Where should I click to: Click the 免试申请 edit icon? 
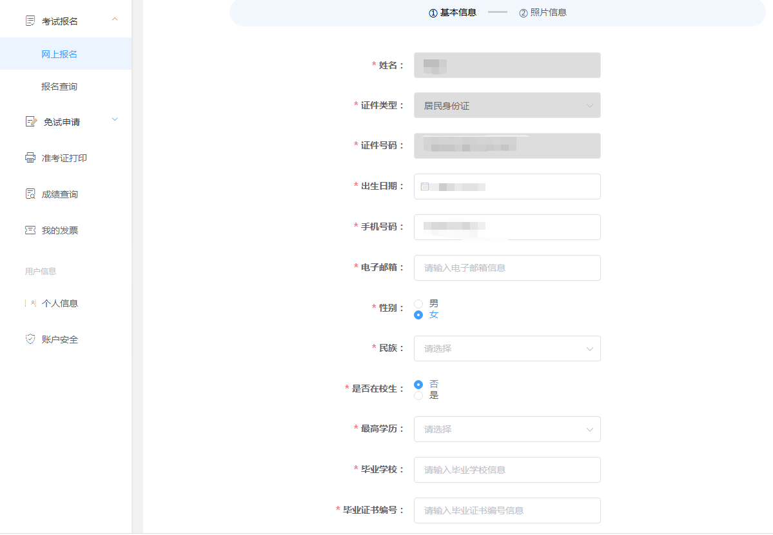click(31, 121)
